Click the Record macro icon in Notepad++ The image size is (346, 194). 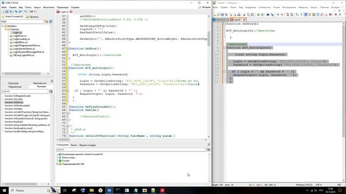pyautogui.click(x=336, y=15)
